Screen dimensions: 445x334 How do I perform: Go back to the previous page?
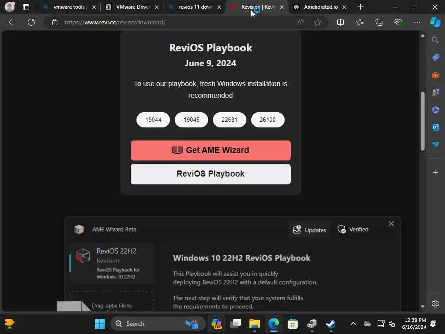[x=12, y=22]
